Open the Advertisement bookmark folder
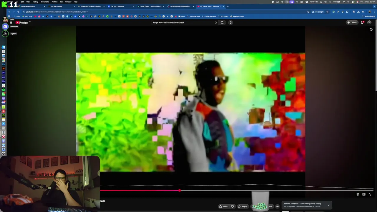This screenshot has width=377, height=212. click(209, 16)
